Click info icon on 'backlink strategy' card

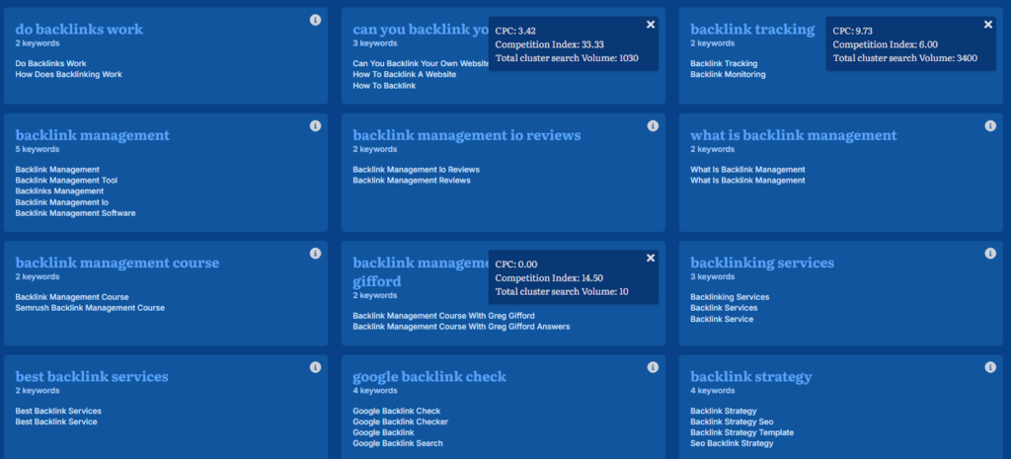[990, 367]
